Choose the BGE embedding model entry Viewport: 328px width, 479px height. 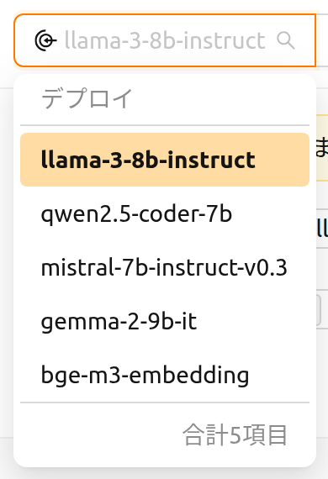[165, 375]
